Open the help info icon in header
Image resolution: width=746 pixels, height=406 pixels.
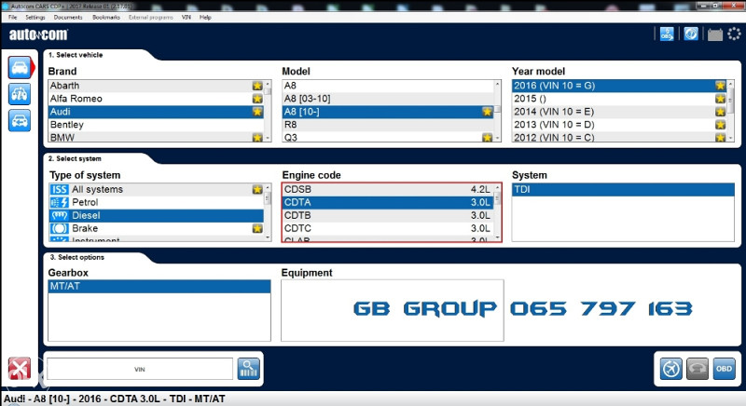(x=691, y=34)
